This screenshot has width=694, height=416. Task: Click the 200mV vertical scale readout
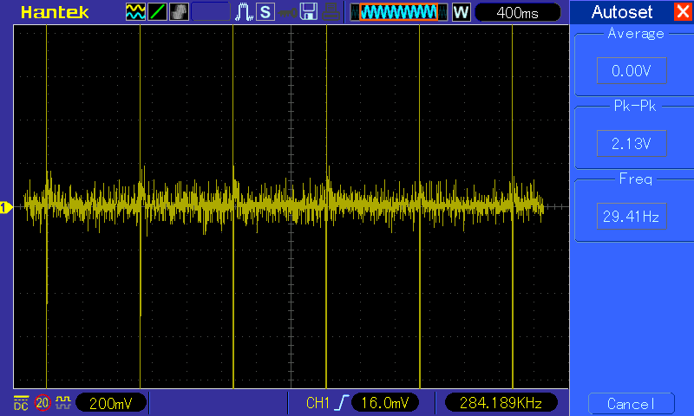click(x=111, y=403)
